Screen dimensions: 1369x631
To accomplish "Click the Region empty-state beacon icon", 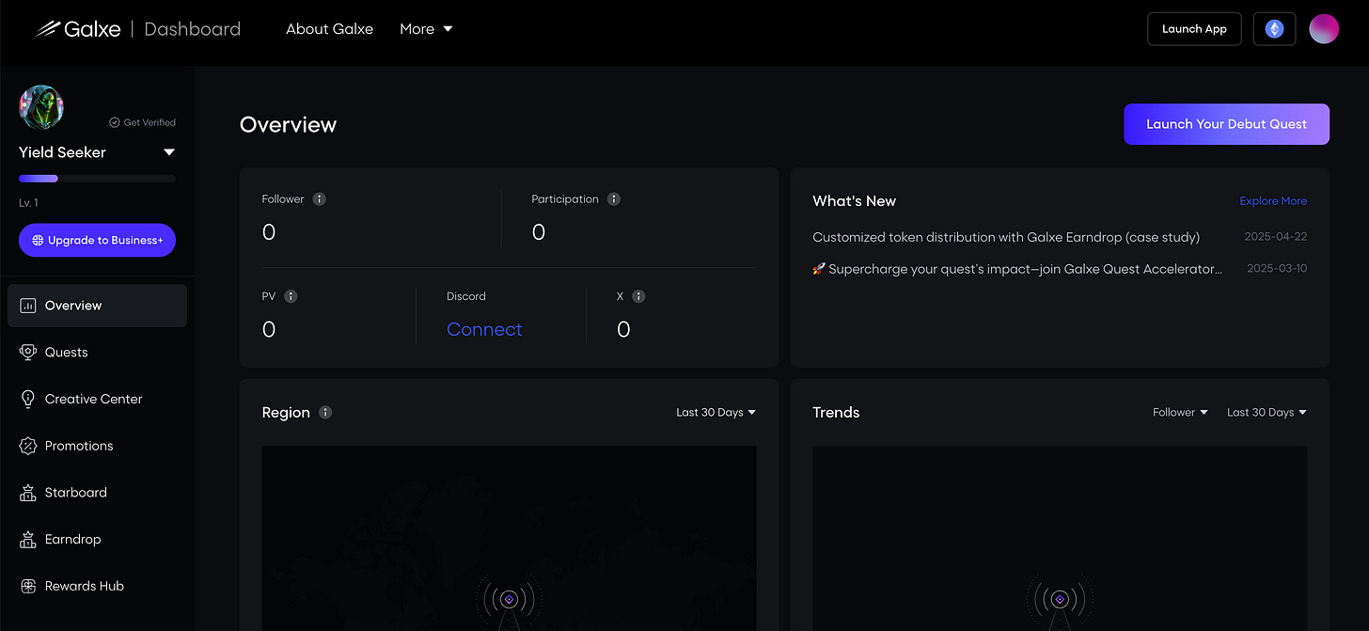I will point(509,602).
